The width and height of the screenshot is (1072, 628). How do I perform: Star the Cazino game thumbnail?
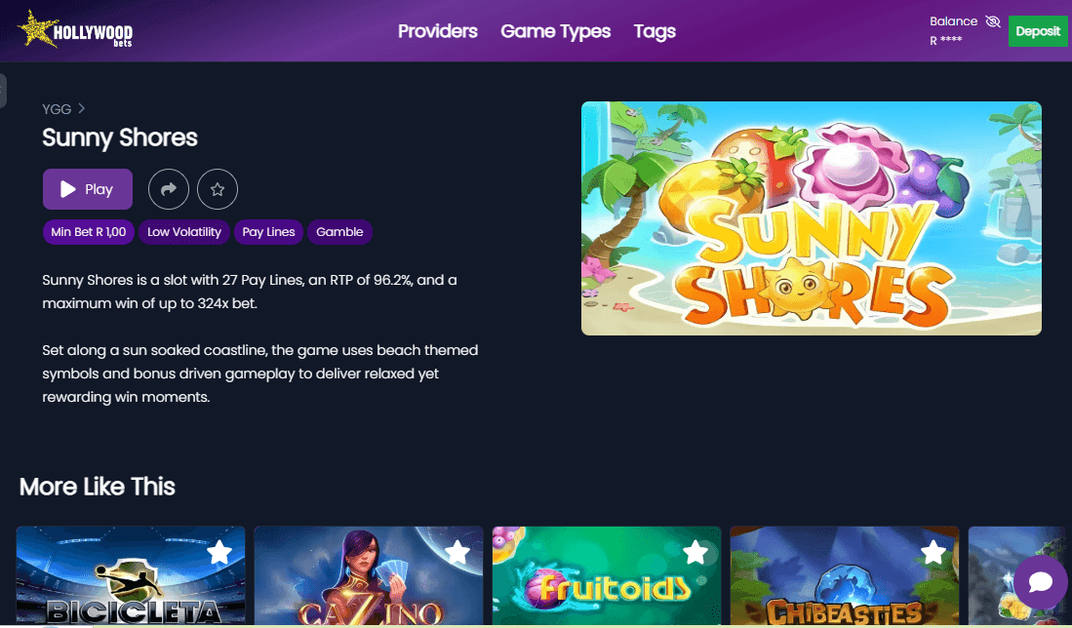457,553
